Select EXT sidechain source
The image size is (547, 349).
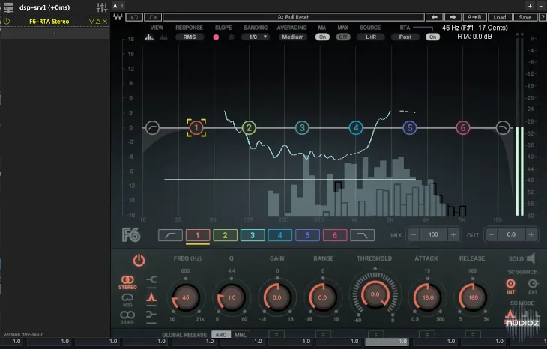pyautogui.click(x=533, y=286)
